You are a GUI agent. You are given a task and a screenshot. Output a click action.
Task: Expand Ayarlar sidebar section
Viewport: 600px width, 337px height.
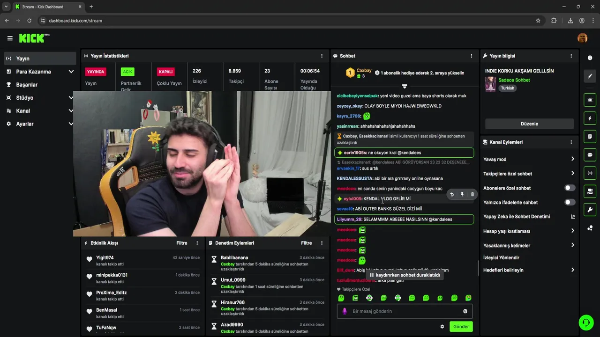(71, 124)
